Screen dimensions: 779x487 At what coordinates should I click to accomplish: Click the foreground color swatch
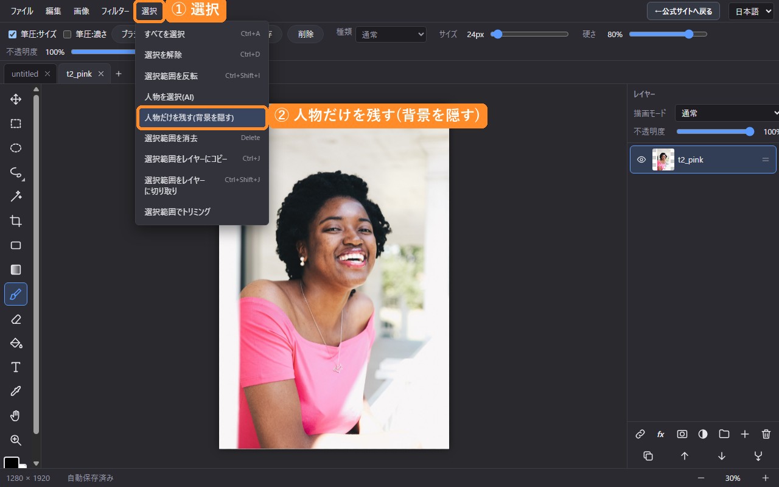pos(12,463)
